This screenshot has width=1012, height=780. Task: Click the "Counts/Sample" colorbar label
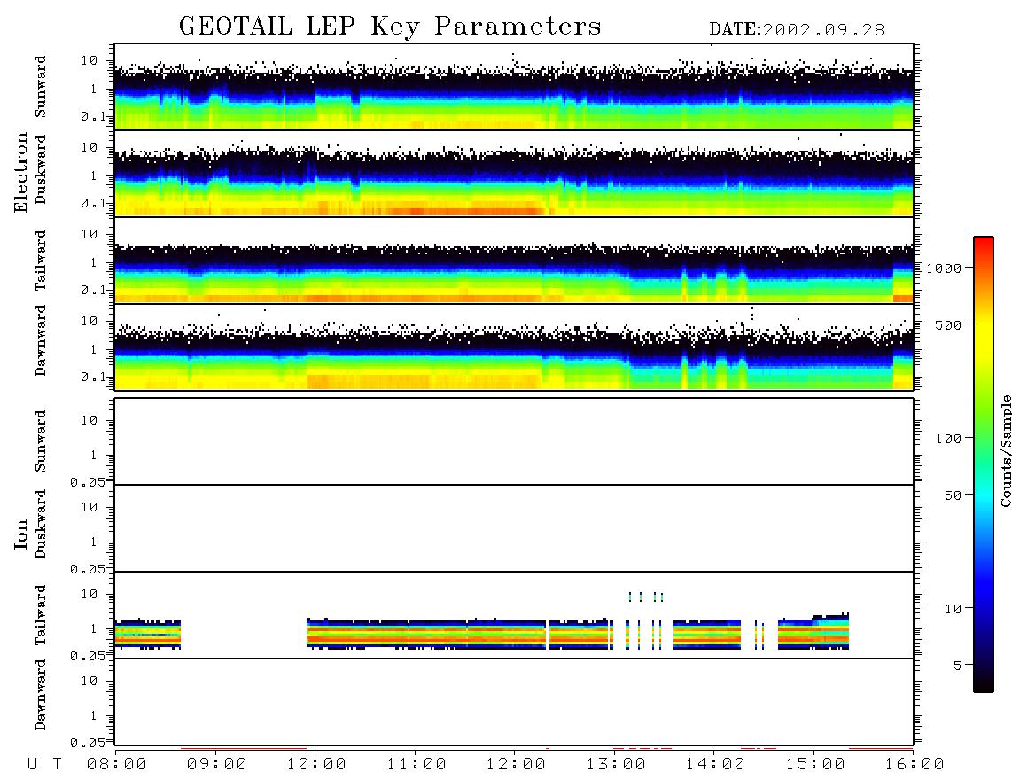coord(1005,450)
